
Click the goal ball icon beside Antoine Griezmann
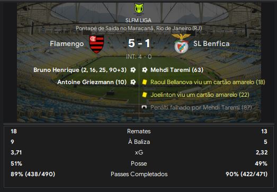click(x=133, y=82)
